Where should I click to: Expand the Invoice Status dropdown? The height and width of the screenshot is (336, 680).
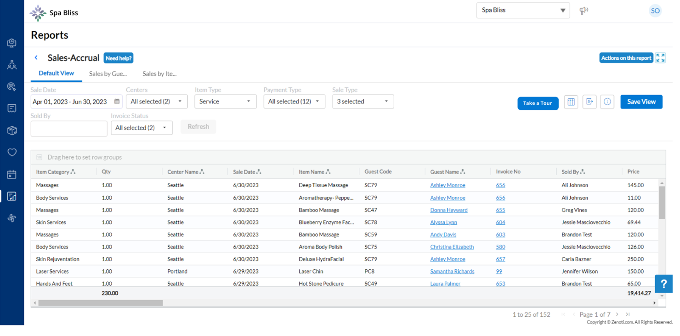pyautogui.click(x=142, y=128)
